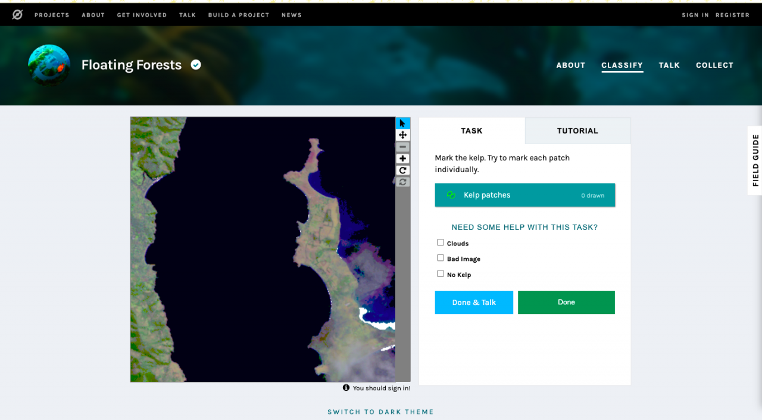Click the zoom out minus button
The image size is (762, 420).
tap(403, 147)
